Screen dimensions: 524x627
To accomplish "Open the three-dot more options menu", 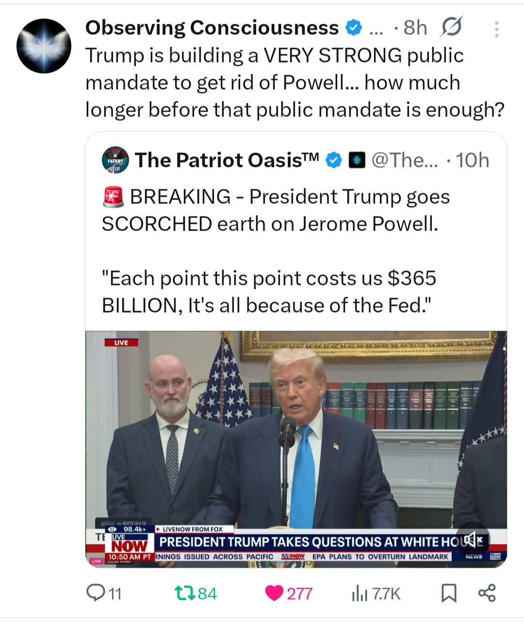I will pyautogui.click(x=496, y=29).
